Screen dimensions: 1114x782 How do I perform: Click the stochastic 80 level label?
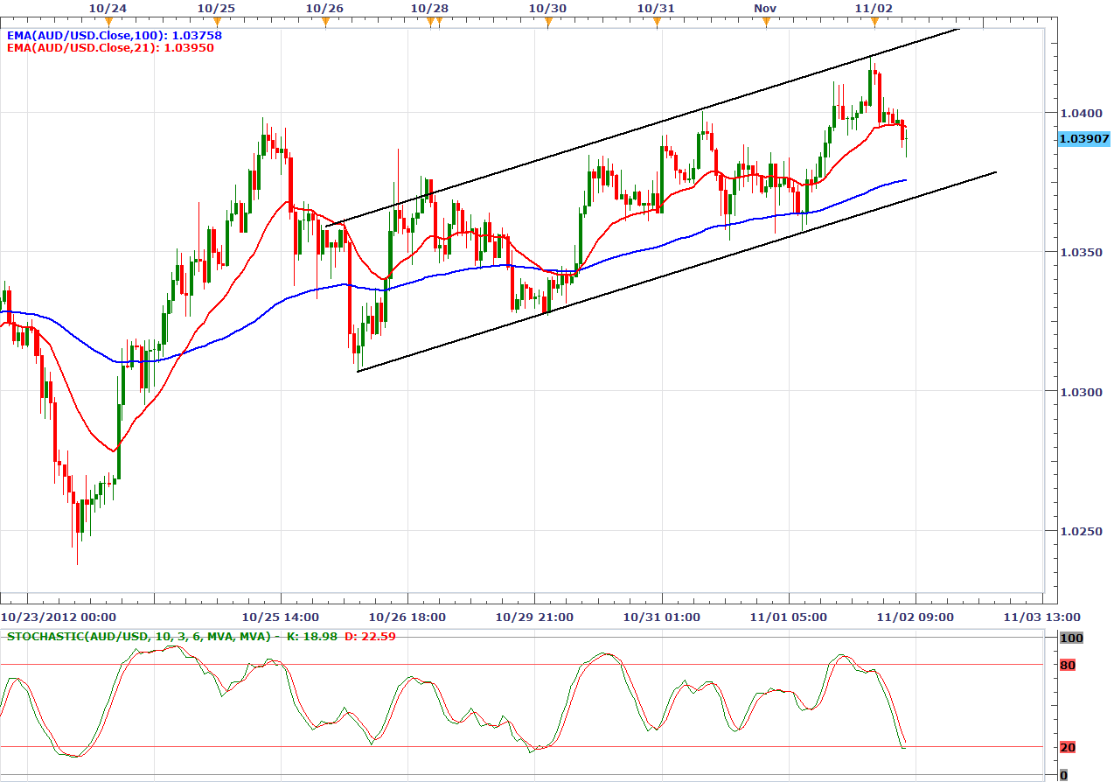[x=1068, y=666]
